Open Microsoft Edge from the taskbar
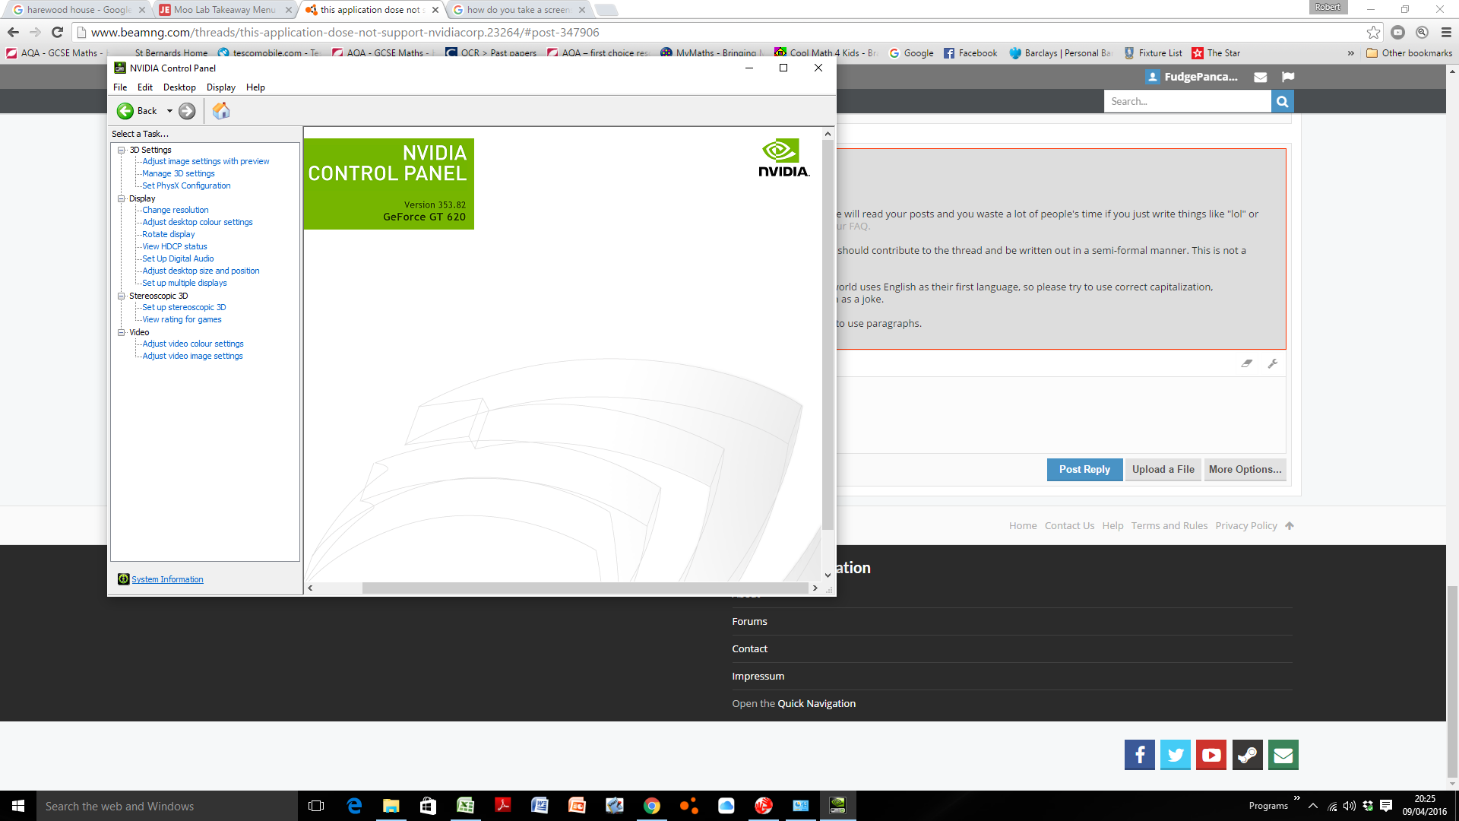1459x821 pixels. click(354, 806)
